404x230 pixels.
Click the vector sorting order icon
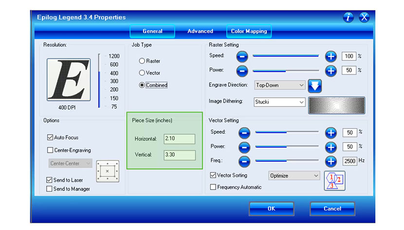(334, 180)
